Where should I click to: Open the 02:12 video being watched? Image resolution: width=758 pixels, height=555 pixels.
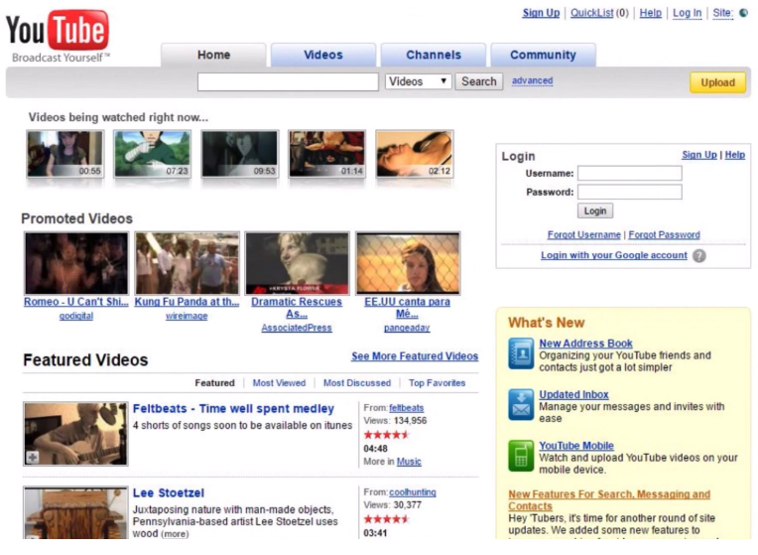[415, 154]
